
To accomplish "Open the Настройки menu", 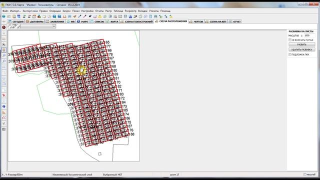I will pyautogui.click(x=87, y=11).
